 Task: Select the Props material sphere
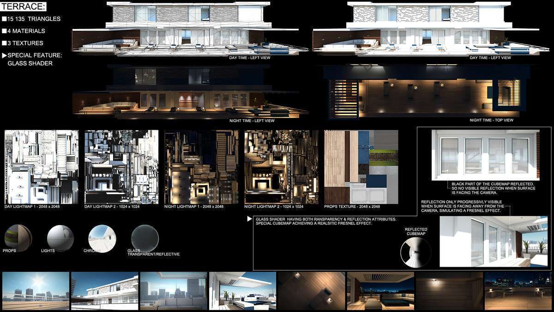click(x=18, y=239)
